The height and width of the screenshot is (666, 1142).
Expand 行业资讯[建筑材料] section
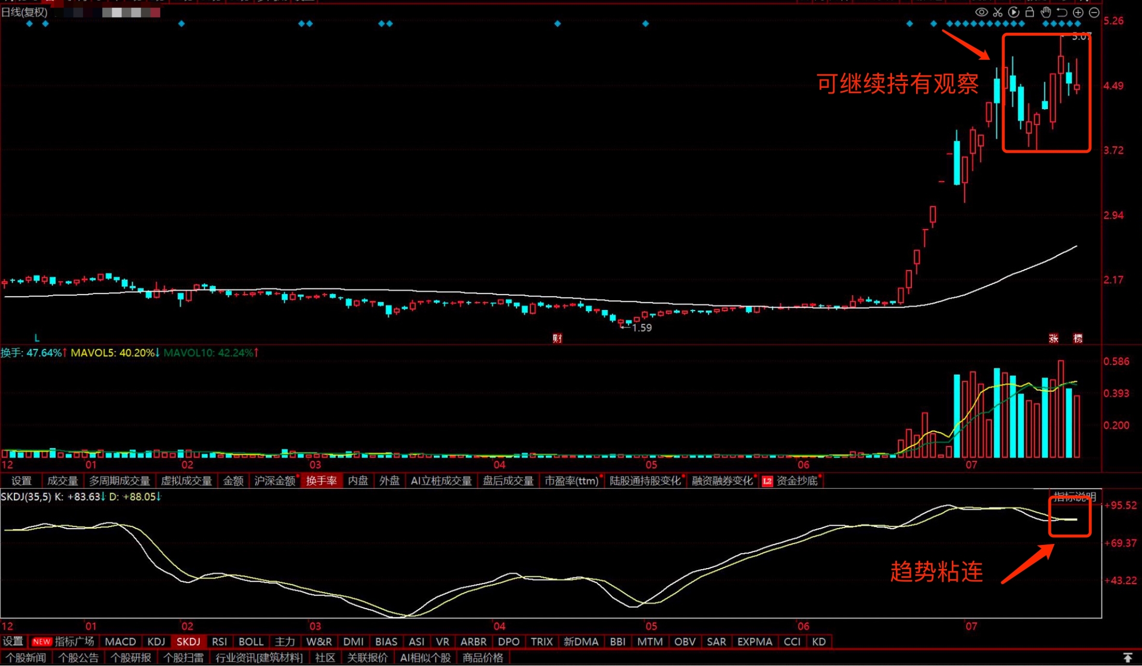pos(259,658)
